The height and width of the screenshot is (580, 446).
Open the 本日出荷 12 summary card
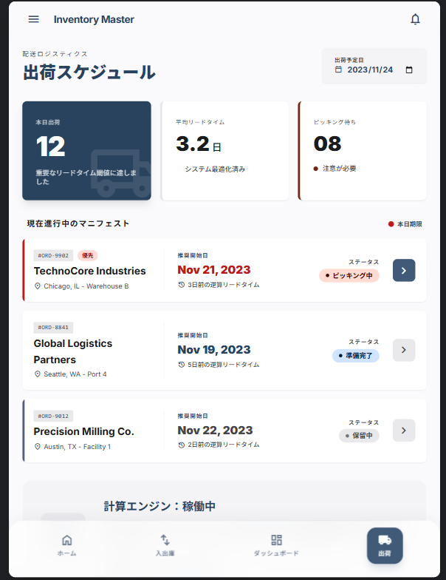(x=86, y=151)
